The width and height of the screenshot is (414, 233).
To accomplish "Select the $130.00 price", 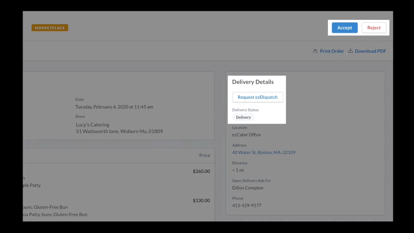I will click(x=201, y=201).
